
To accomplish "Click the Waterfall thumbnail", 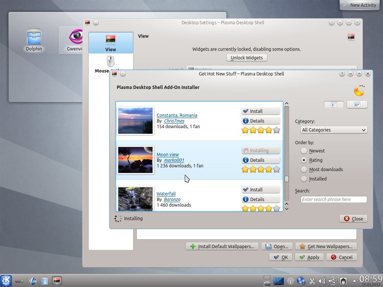I will 135,199.
